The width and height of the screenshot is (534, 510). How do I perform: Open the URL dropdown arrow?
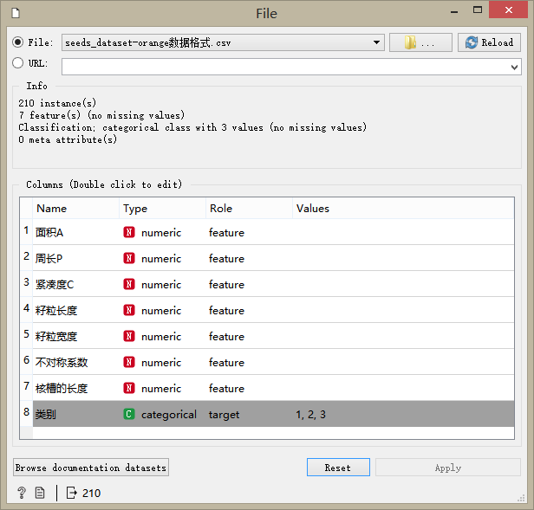click(514, 67)
